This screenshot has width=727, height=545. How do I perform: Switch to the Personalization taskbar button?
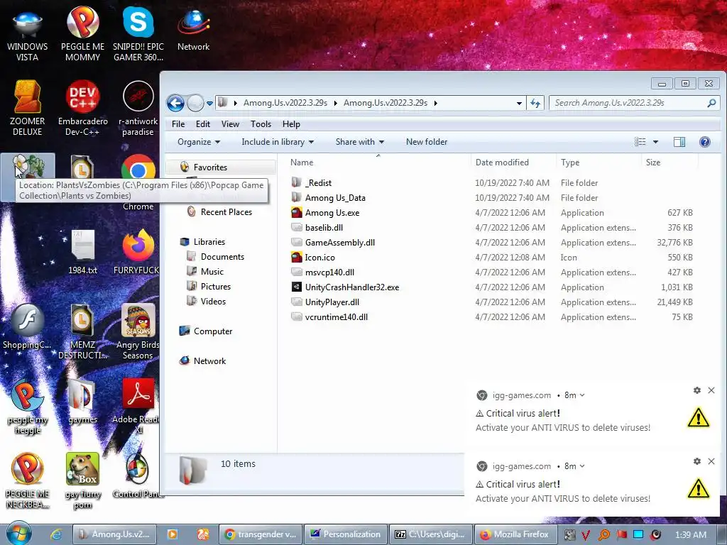[x=346, y=534]
